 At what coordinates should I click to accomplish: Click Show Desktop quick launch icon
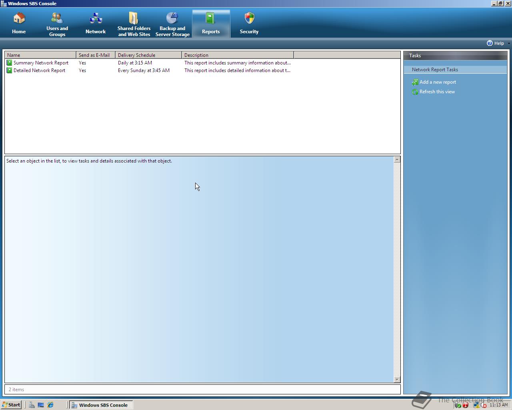point(41,405)
